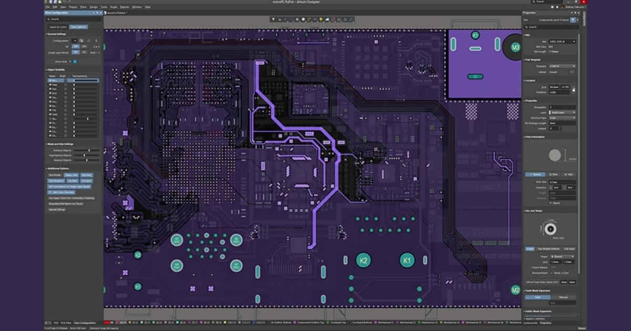Click the Via Span button
The width and height of the screenshot is (631, 331).
coord(86,181)
